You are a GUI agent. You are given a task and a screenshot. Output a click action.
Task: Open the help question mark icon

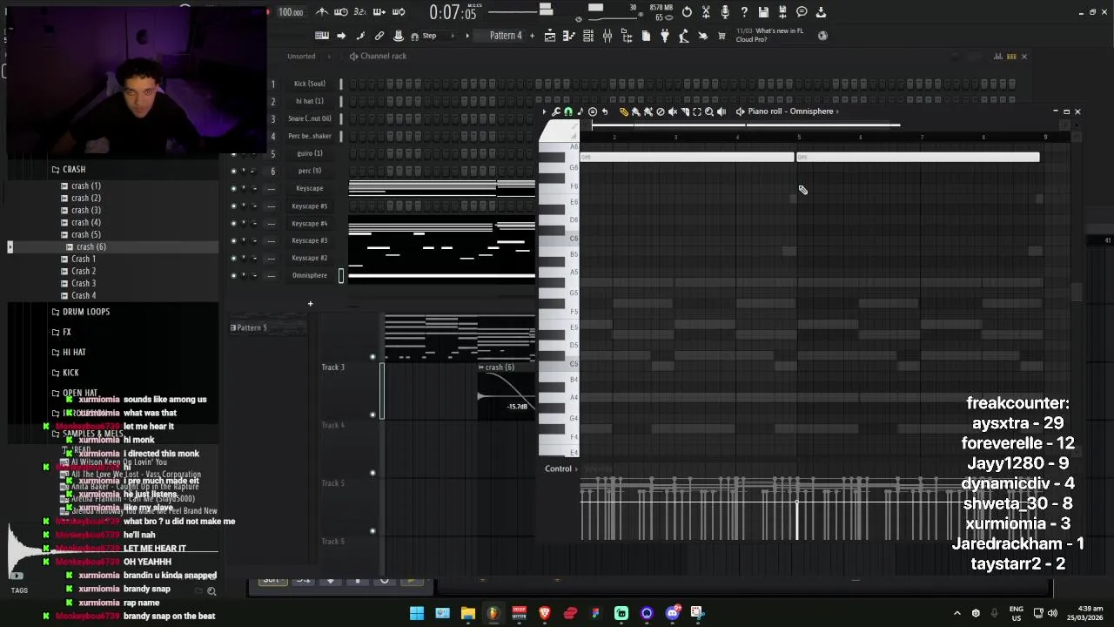point(744,12)
